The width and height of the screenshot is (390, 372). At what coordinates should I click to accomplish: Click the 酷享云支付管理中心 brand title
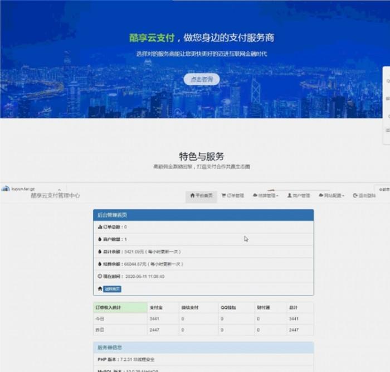point(55,196)
